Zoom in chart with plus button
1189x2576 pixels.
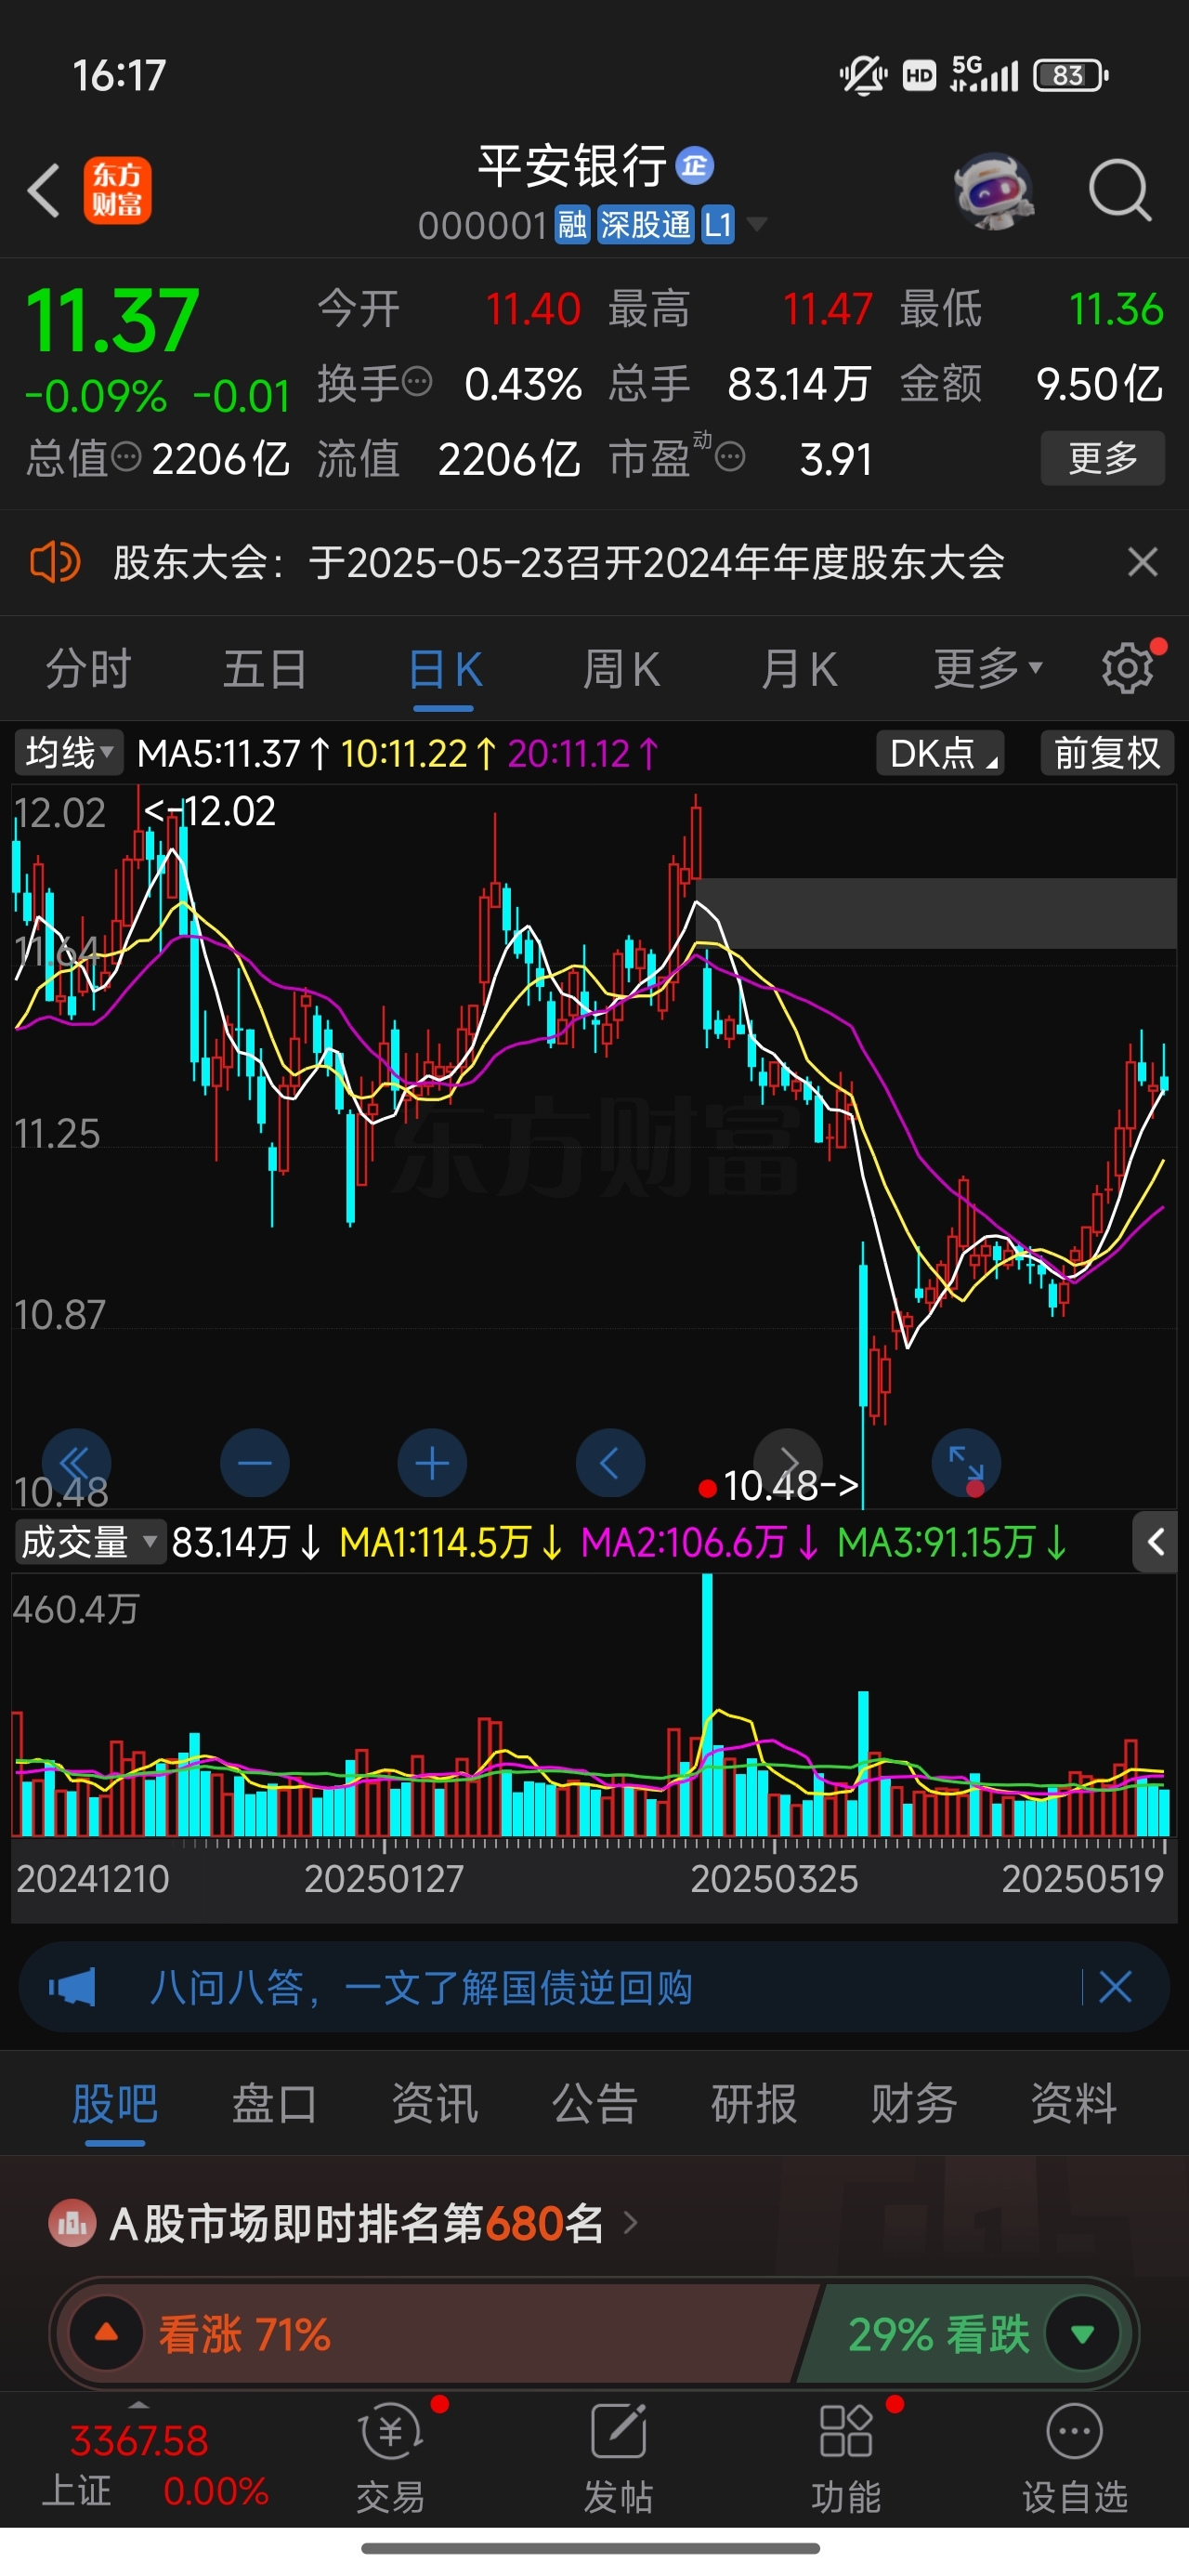[432, 1464]
